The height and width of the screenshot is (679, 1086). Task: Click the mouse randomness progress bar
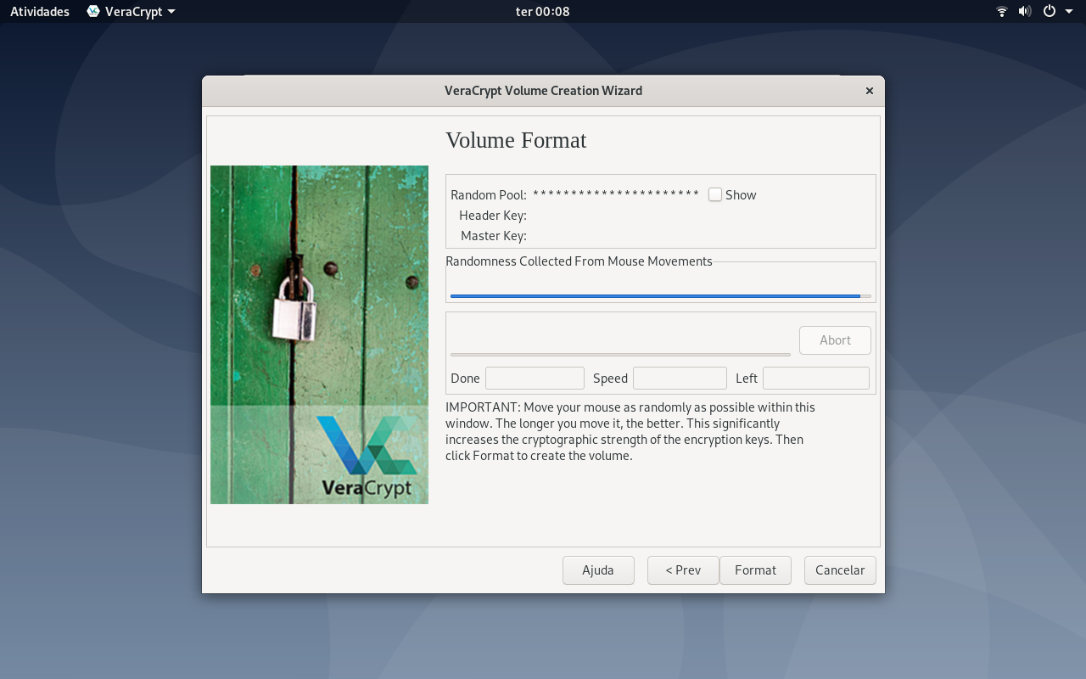coord(661,296)
